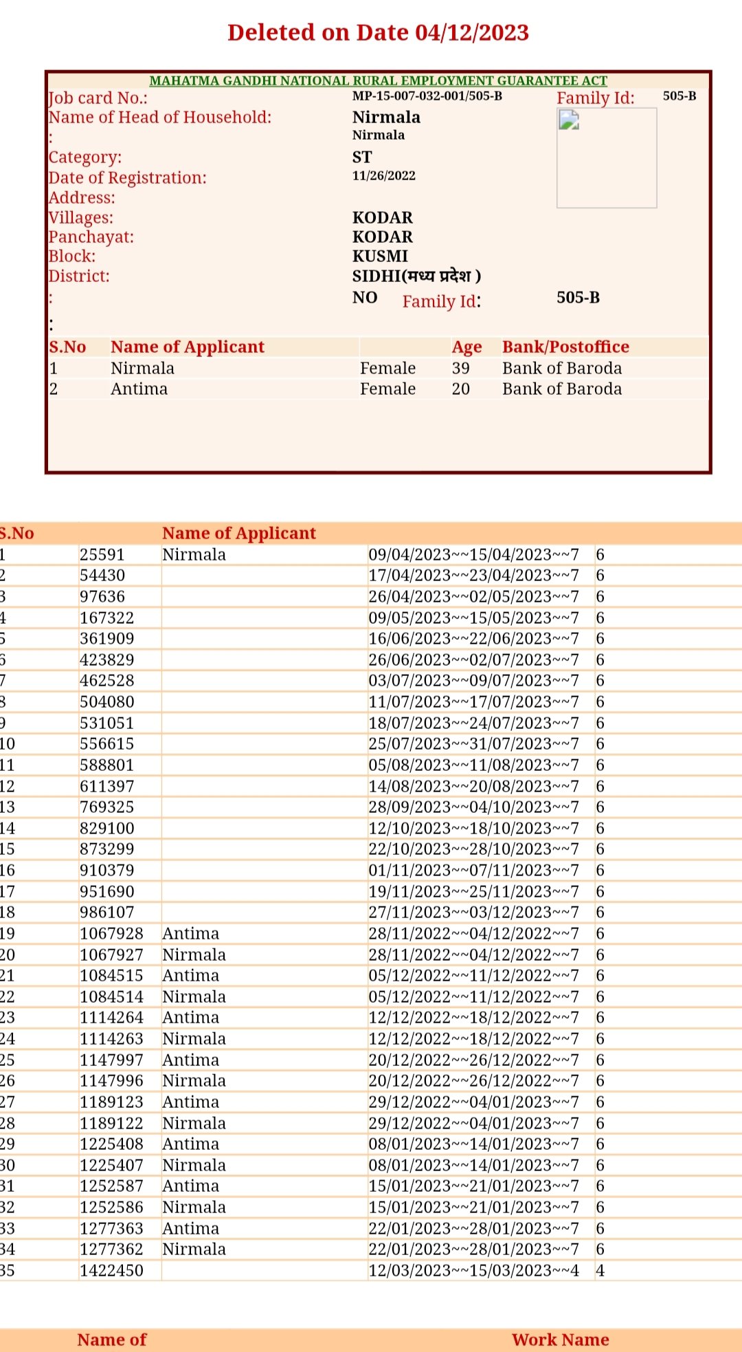Click demand number 986107

(x=106, y=913)
